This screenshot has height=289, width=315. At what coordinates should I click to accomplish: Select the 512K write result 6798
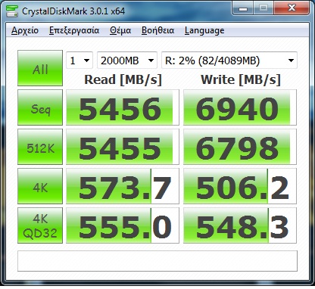tap(240, 147)
